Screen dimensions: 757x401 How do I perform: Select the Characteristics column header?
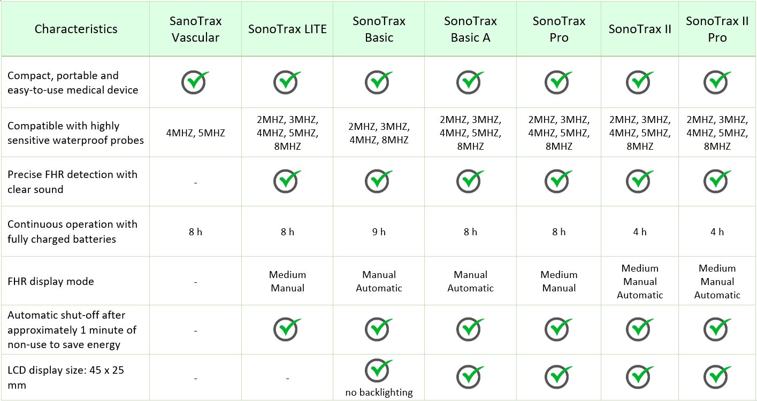pos(76,29)
